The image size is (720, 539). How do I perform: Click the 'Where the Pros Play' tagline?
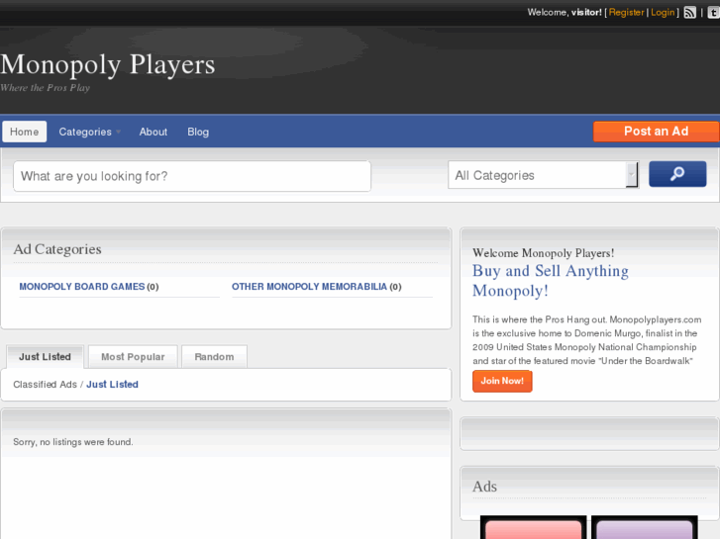(45, 88)
